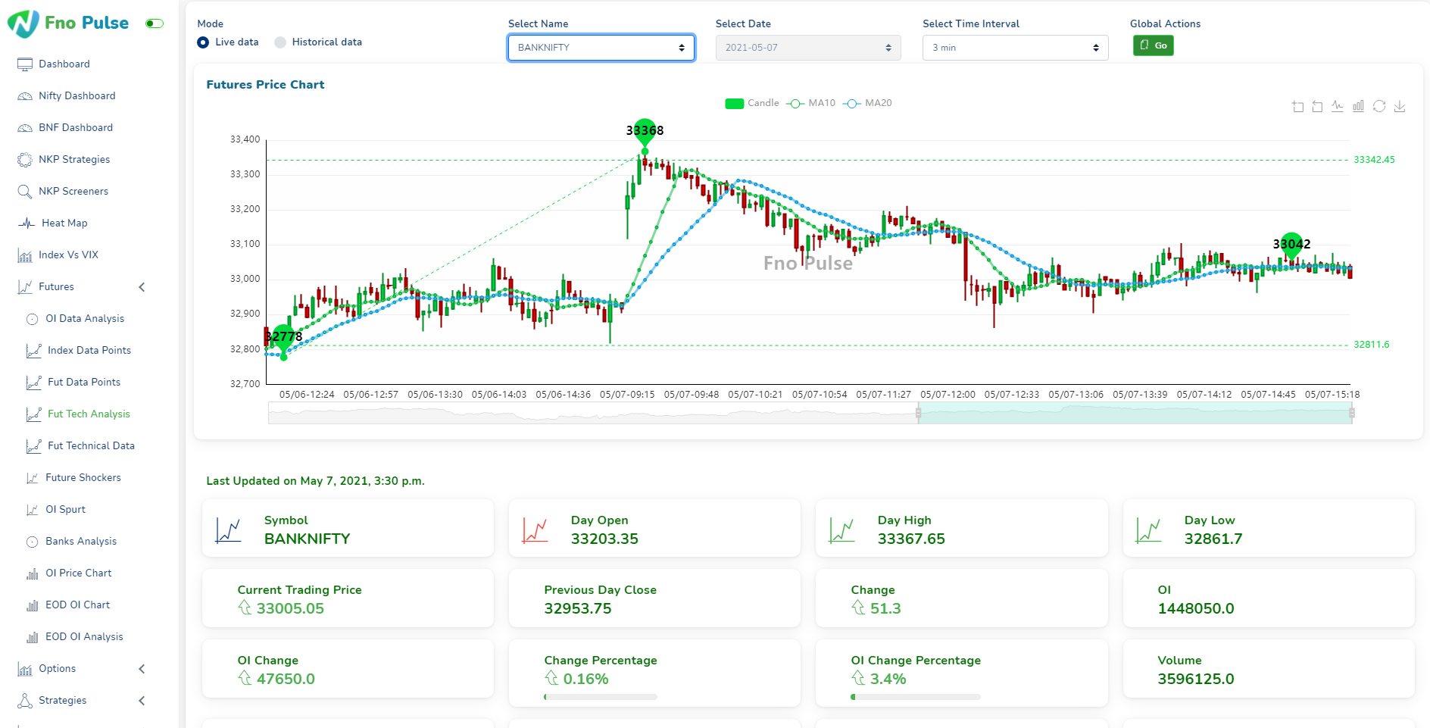This screenshot has width=1430, height=728.
Task: Open Fut Tech Analysis link
Action: (89, 414)
